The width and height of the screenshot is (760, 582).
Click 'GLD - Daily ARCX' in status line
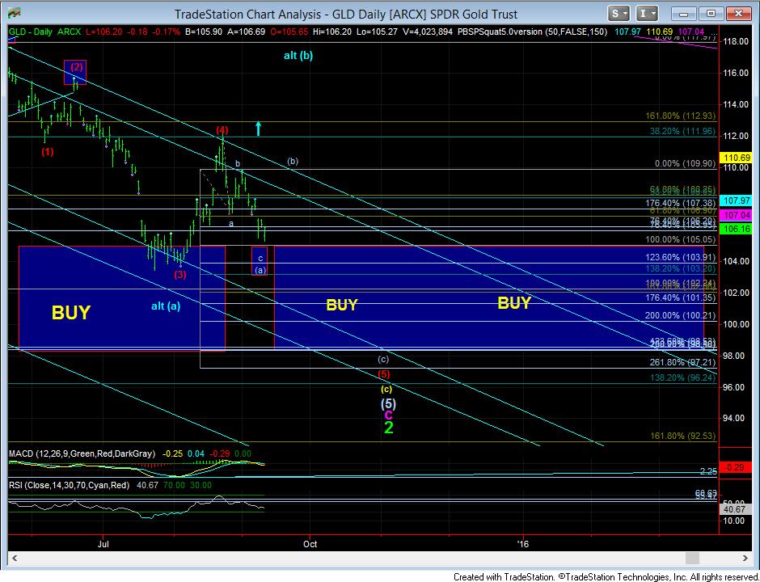pyautogui.click(x=44, y=32)
